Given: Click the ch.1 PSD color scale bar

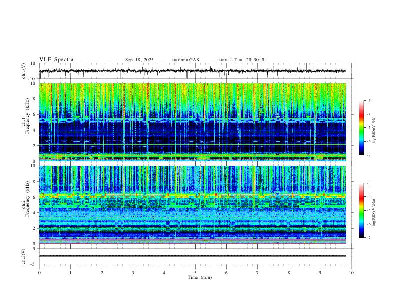Looking at the screenshot, I should [362, 128].
